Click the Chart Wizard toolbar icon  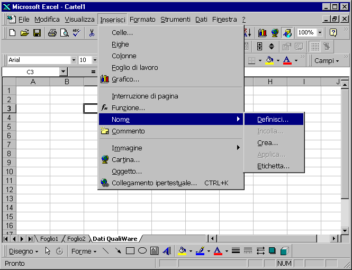click(x=262, y=33)
